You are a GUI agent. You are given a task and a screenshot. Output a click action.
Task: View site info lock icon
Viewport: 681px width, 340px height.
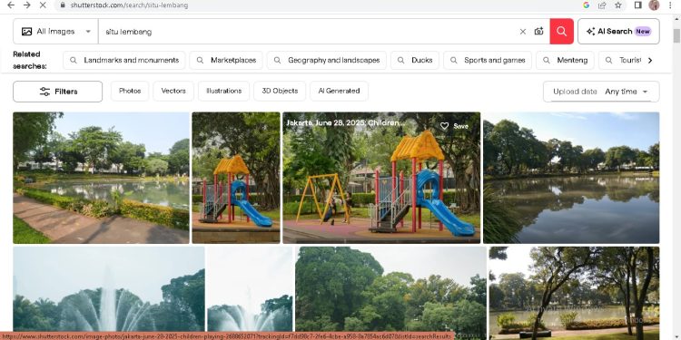(x=63, y=5)
